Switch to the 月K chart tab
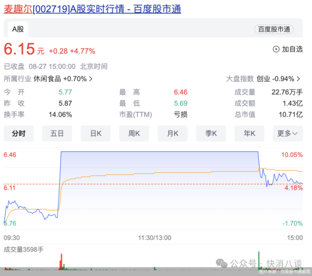The width and height of the screenshot is (312, 276). point(172,133)
